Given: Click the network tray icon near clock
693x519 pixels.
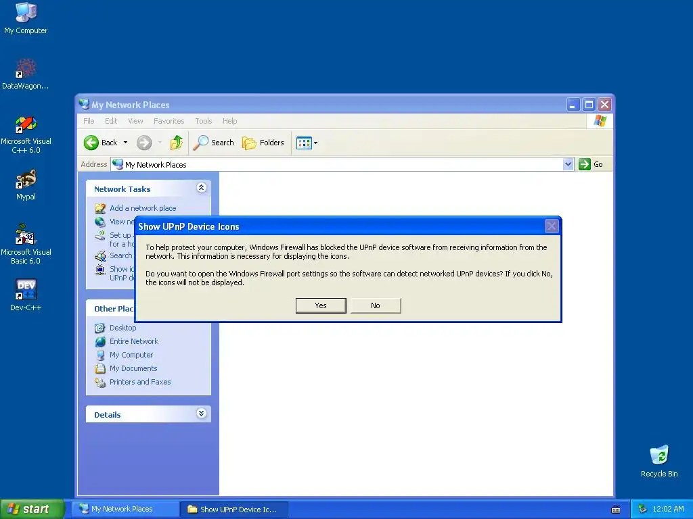Looking at the screenshot, I should [x=643, y=510].
